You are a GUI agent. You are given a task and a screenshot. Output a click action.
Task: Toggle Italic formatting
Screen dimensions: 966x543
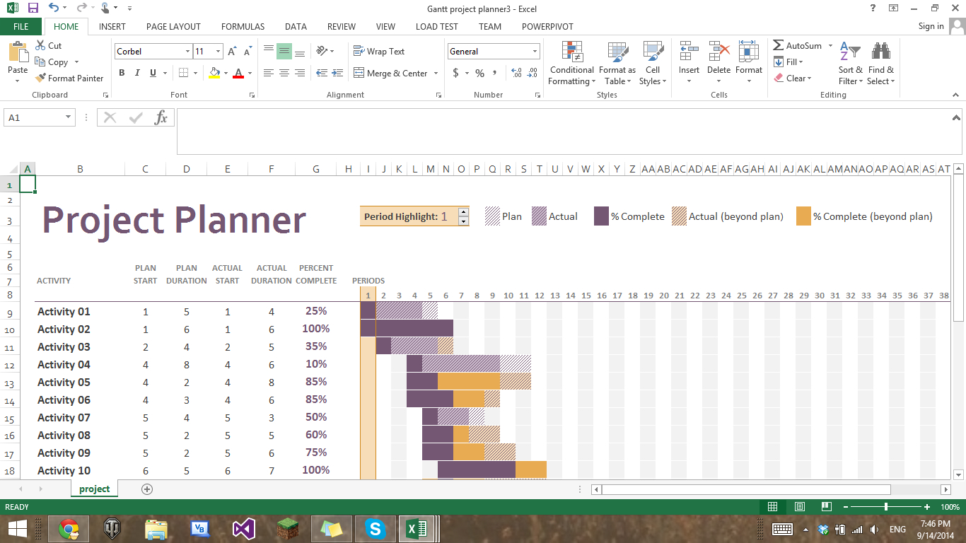[136, 73]
